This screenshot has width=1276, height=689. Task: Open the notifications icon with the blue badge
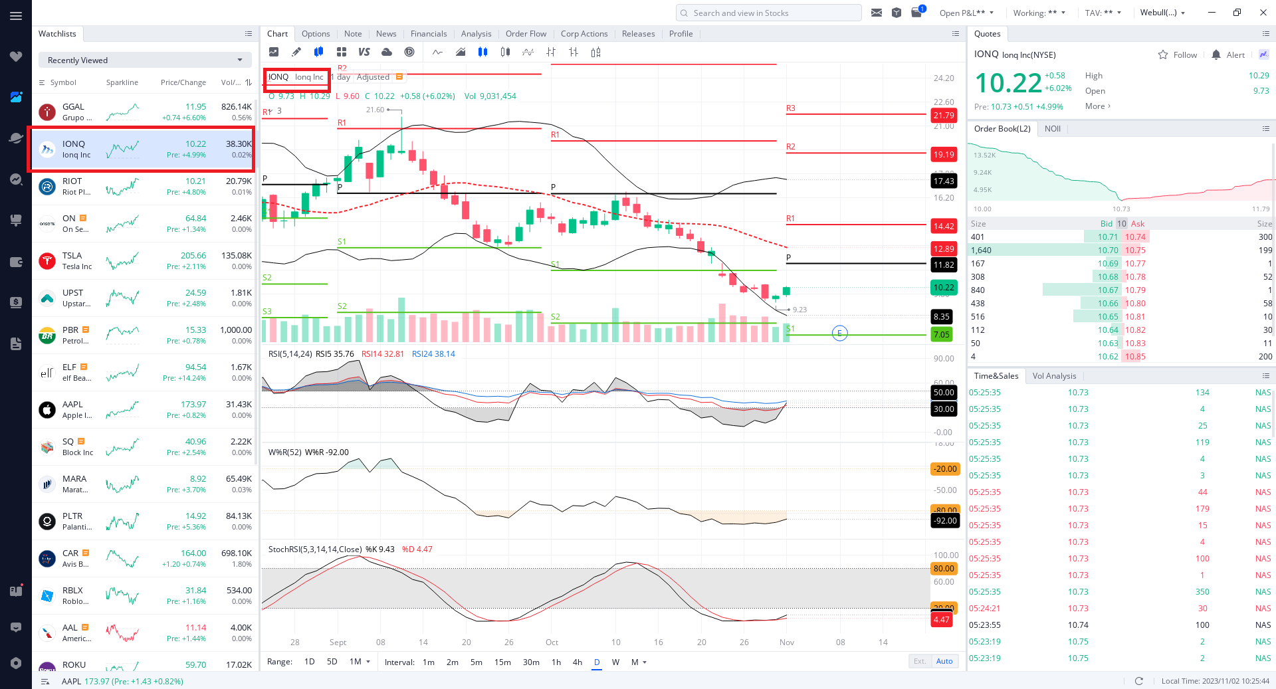coord(917,12)
